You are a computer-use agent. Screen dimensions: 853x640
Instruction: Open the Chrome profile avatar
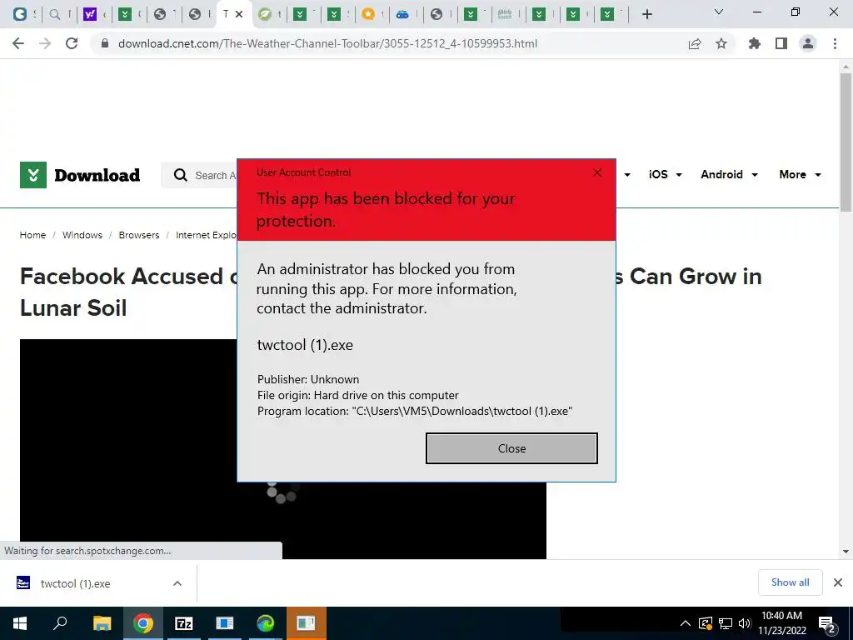[x=808, y=43]
